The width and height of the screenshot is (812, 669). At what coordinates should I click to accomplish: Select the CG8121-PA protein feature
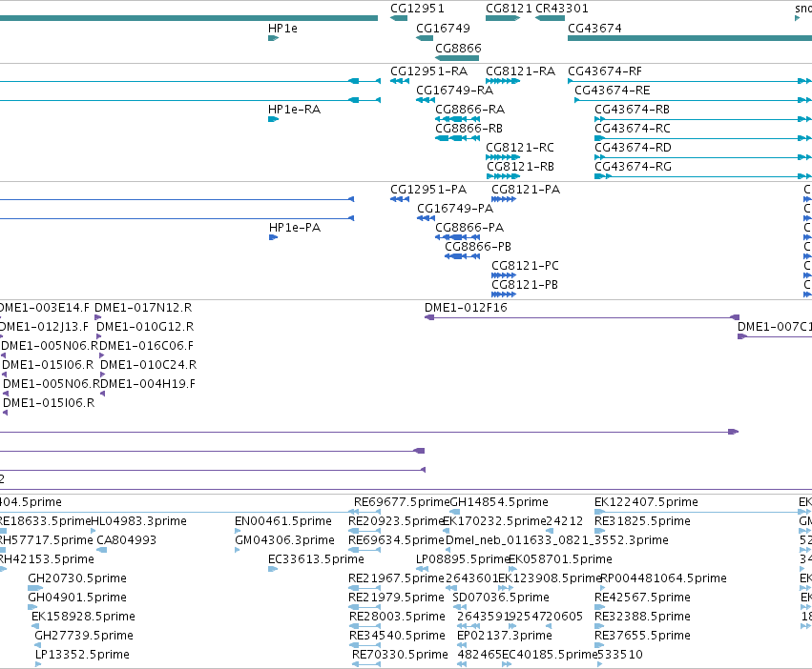[x=504, y=199]
